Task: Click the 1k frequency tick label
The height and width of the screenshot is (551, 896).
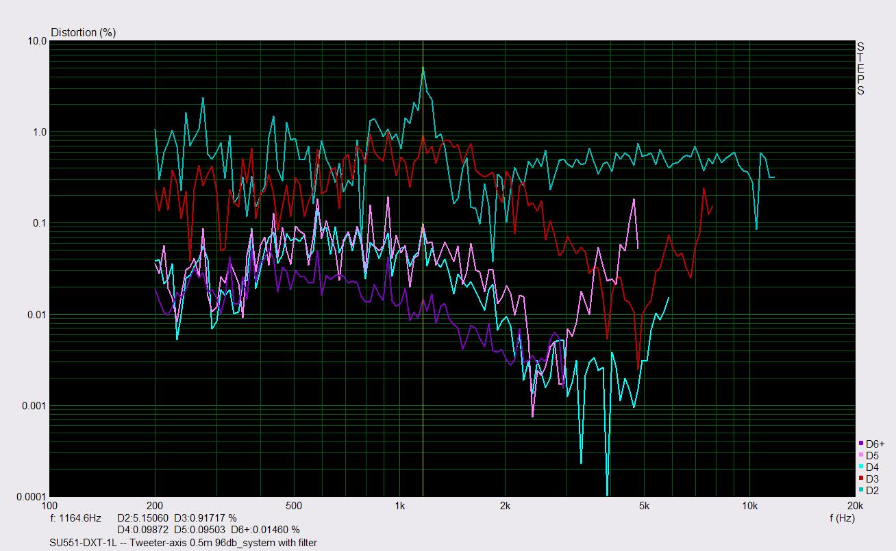Action: [x=399, y=507]
